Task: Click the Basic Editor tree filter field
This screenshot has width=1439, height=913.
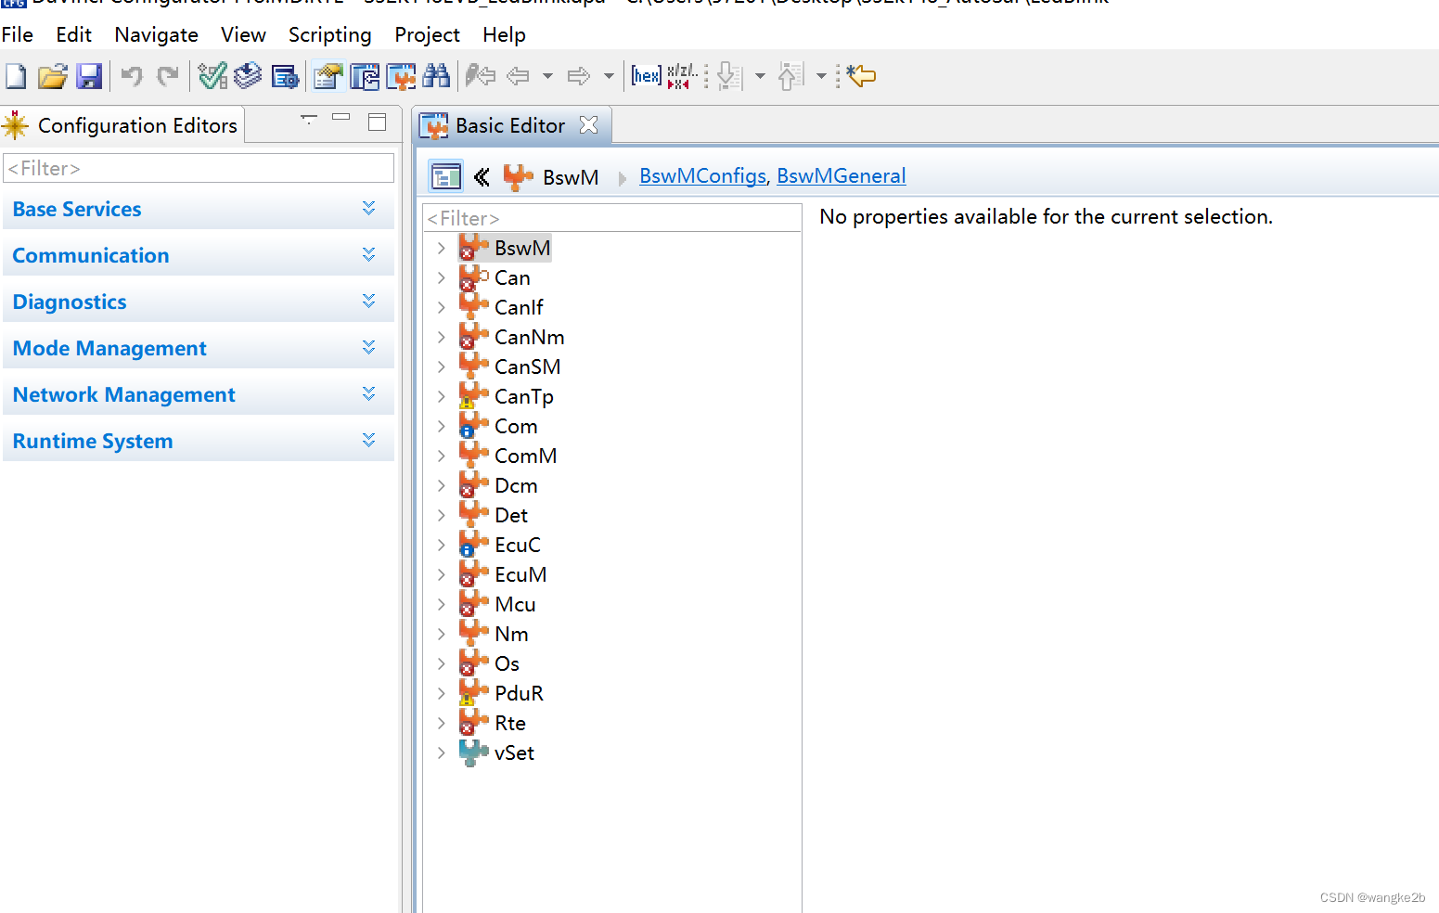Action: coord(612,218)
